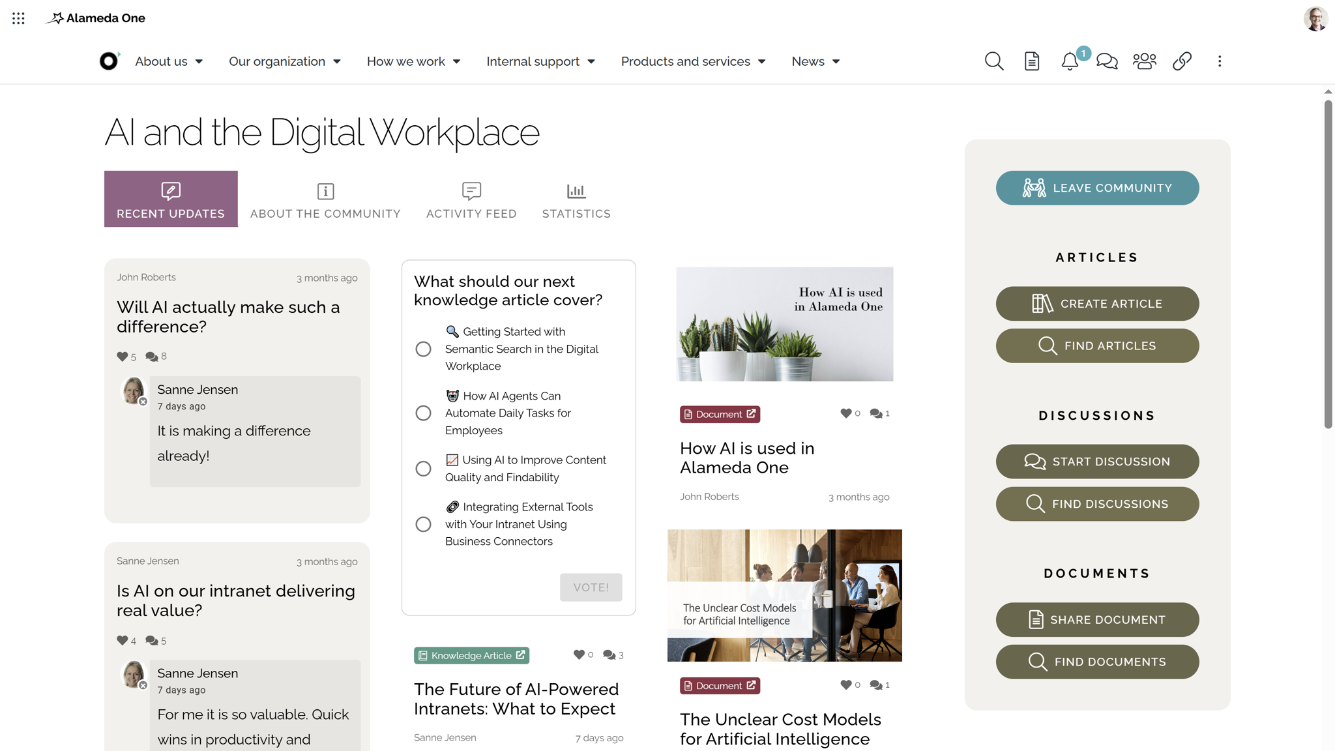Expand the Products and services menu
This screenshot has height=751, width=1335.
[693, 61]
